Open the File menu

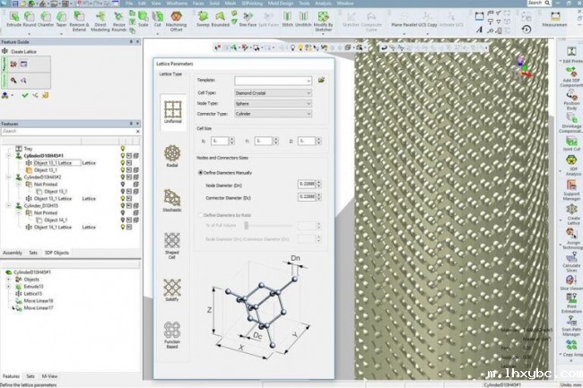tap(129, 3)
